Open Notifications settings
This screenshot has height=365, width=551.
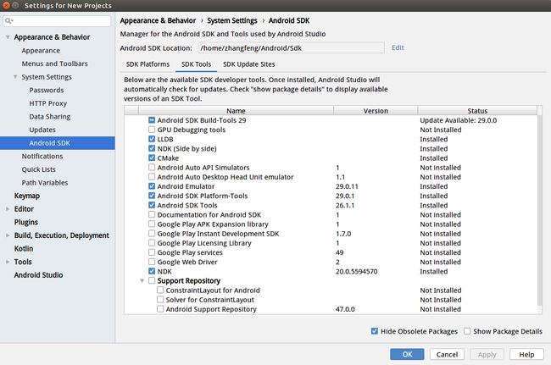tap(42, 156)
